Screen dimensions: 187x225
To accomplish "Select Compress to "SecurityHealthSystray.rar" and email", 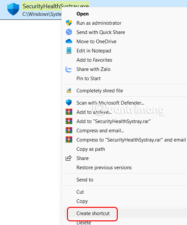I will point(131,140).
